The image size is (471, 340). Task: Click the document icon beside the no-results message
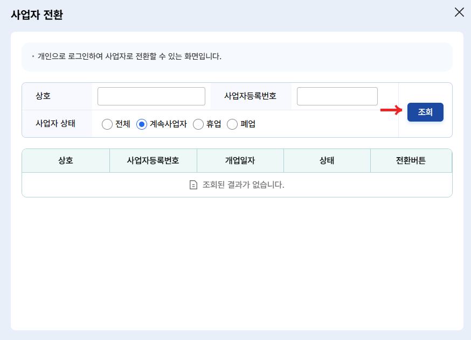point(192,184)
